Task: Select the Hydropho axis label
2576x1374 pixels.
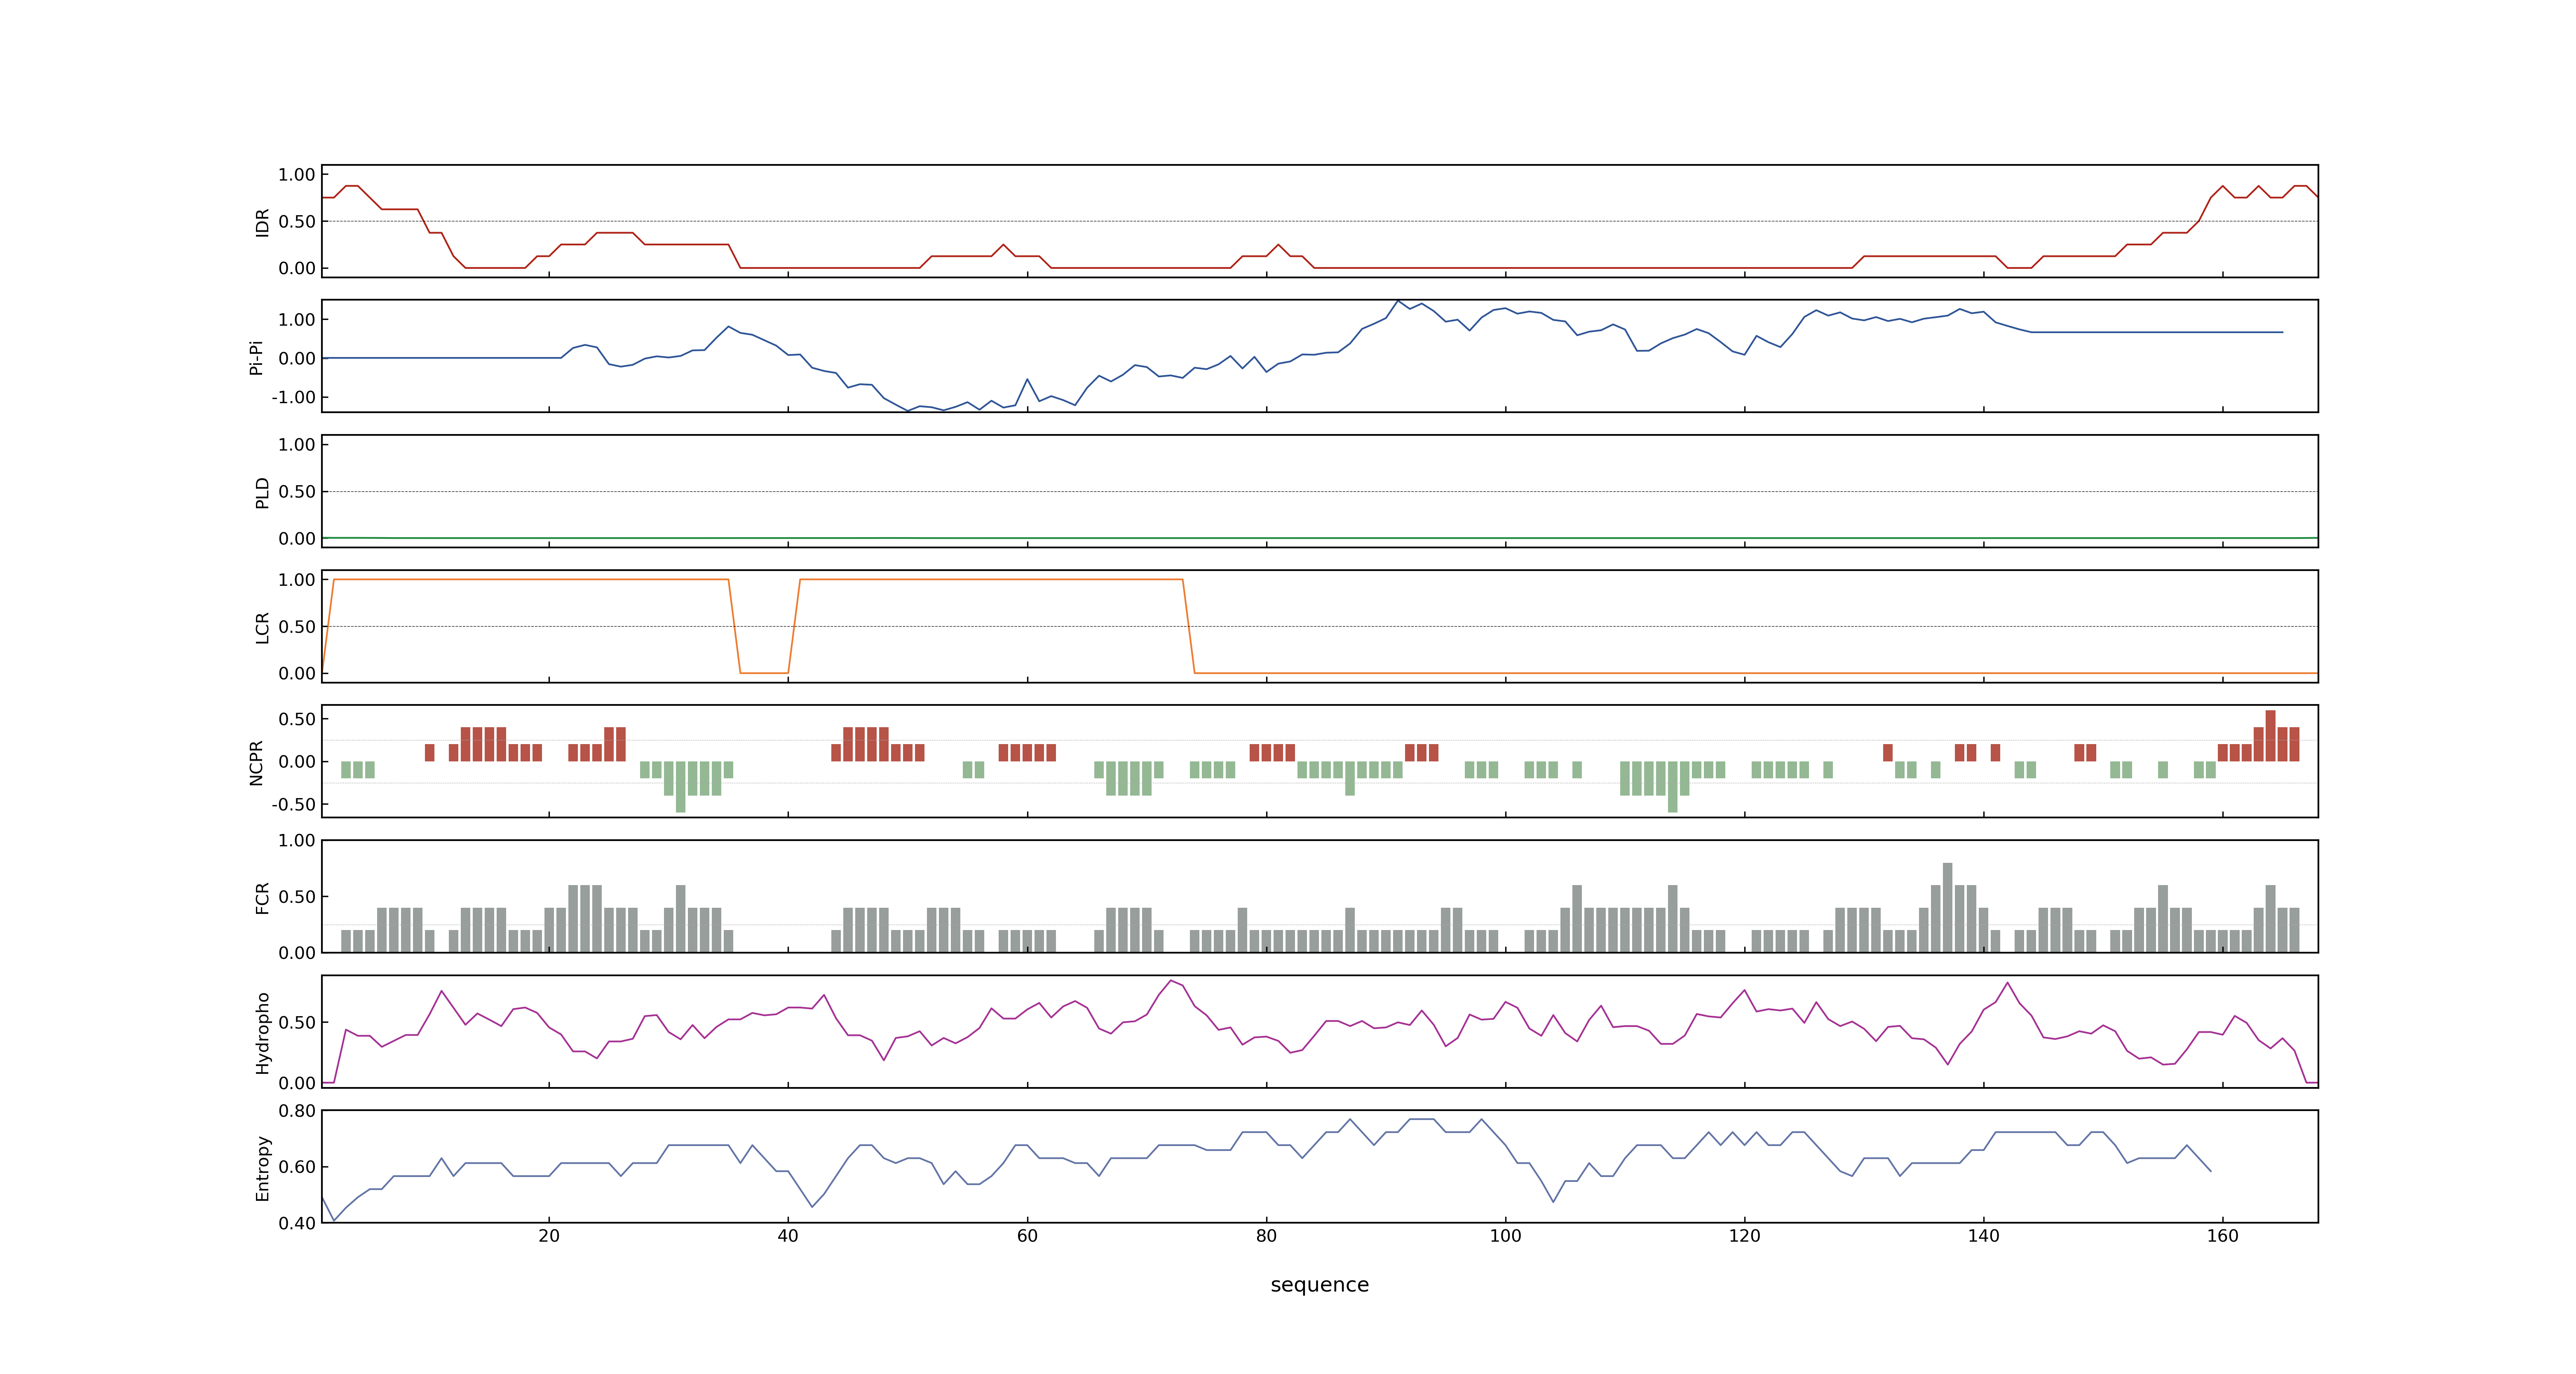Action: point(262,1033)
